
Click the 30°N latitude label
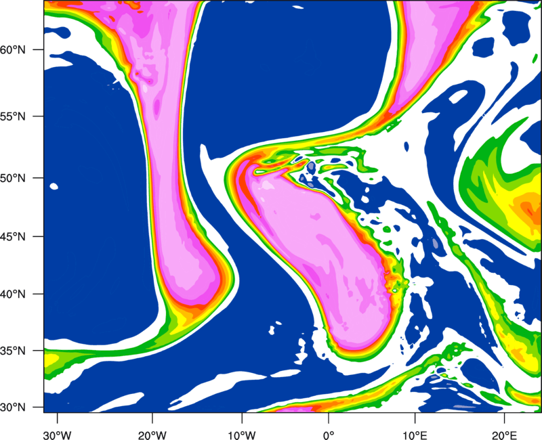click(x=13, y=408)
